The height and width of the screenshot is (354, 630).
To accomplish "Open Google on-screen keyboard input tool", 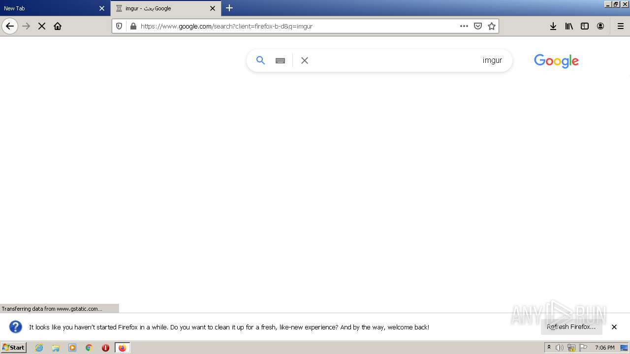I will (x=280, y=60).
